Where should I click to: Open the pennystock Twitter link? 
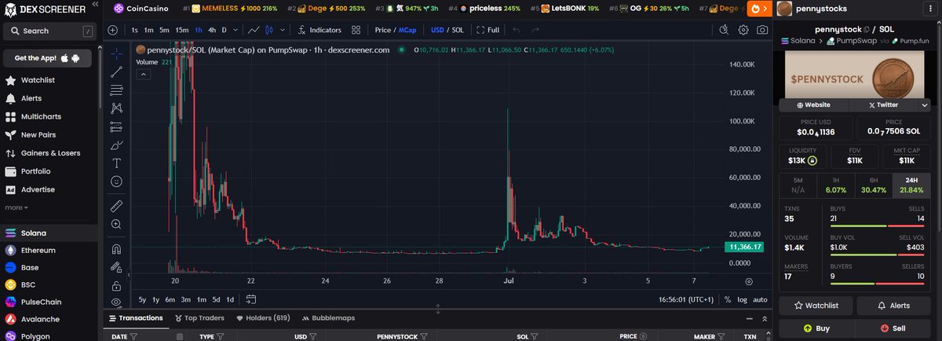point(885,104)
